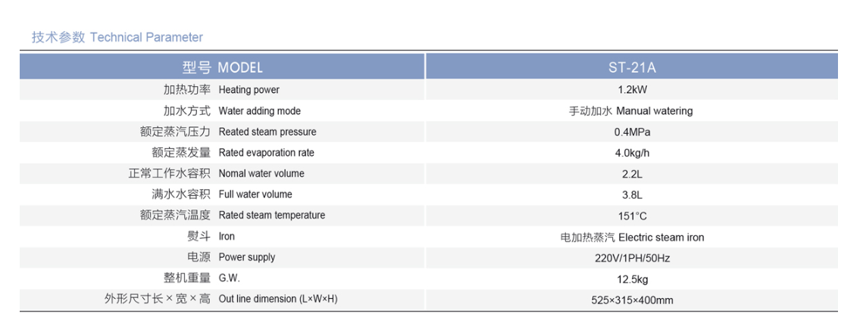Select the ST-21A model header

click(x=632, y=67)
